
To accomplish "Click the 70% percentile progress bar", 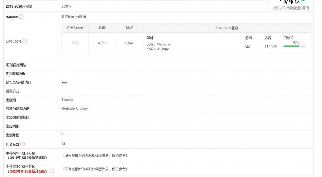I will (294, 46).
